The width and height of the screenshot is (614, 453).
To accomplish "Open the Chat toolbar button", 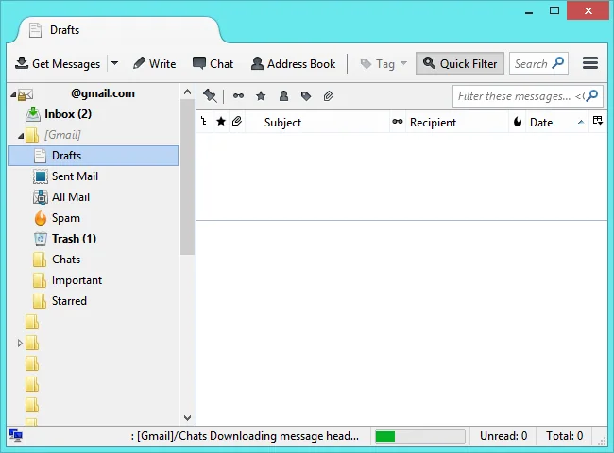I will pyautogui.click(x=213, y=64).
